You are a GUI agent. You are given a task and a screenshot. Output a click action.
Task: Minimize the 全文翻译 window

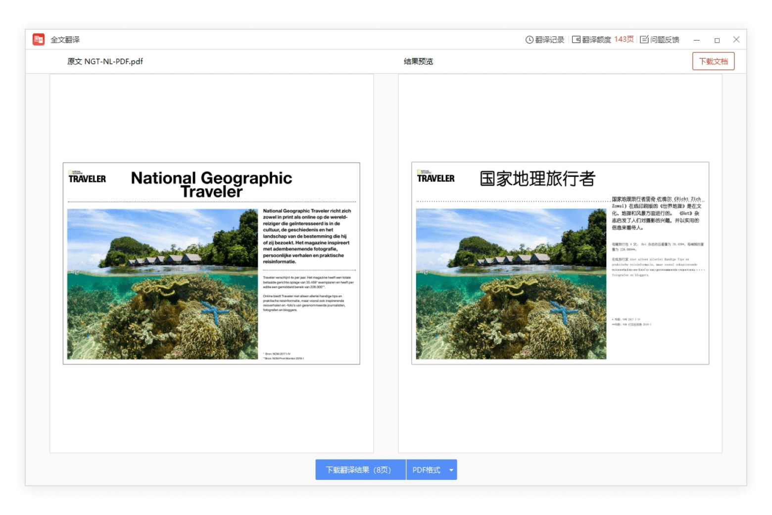pyautogui.click(x=696, y=40)
